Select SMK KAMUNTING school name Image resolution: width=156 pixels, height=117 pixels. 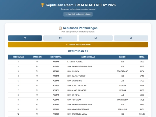click(x=75, y=81)
